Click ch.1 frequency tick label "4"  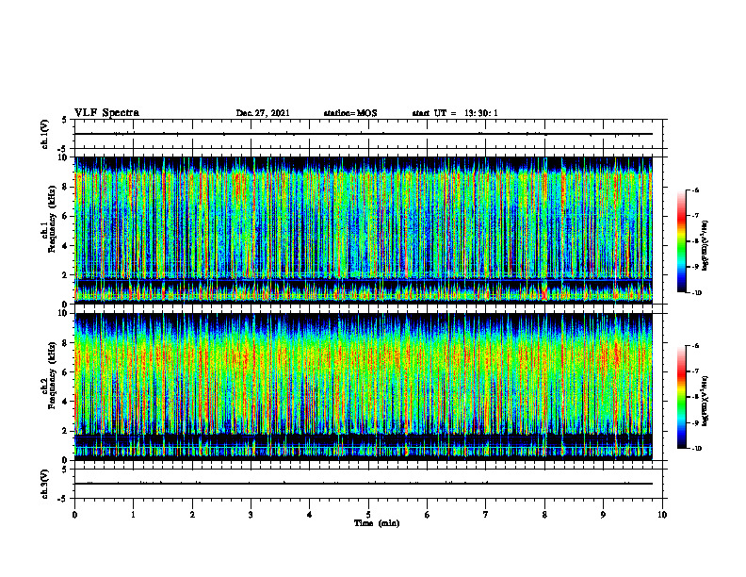66,246
